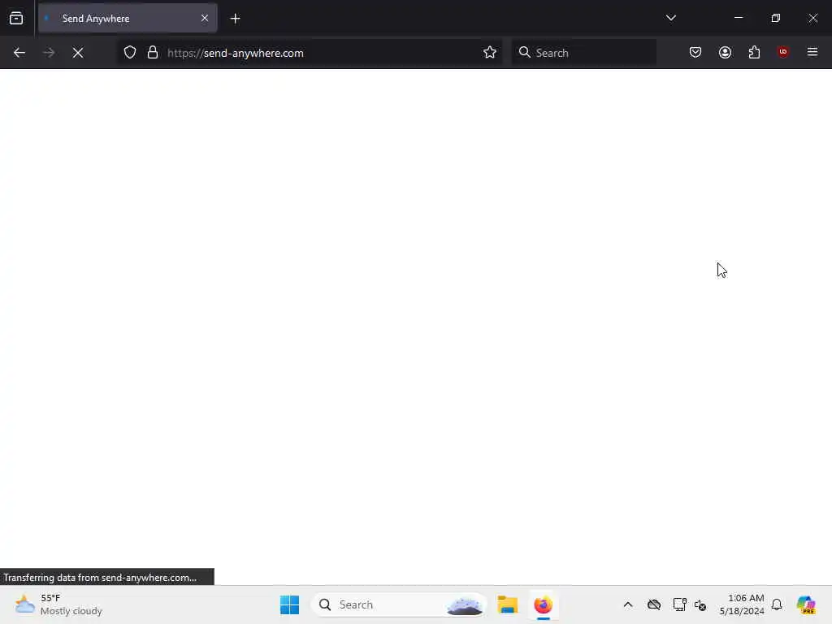Screen dimensions: 832x624
Task: Save page to Pocket
Action: click(695, 52)
